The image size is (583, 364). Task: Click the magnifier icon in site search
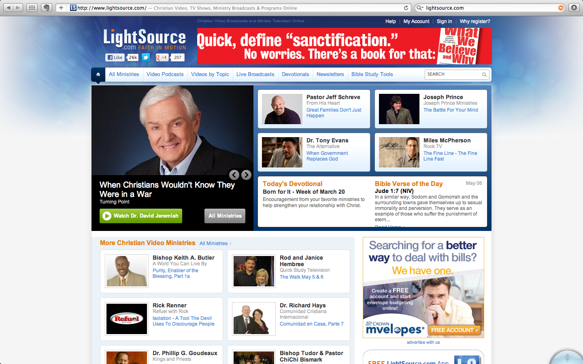tap(484, 74)
